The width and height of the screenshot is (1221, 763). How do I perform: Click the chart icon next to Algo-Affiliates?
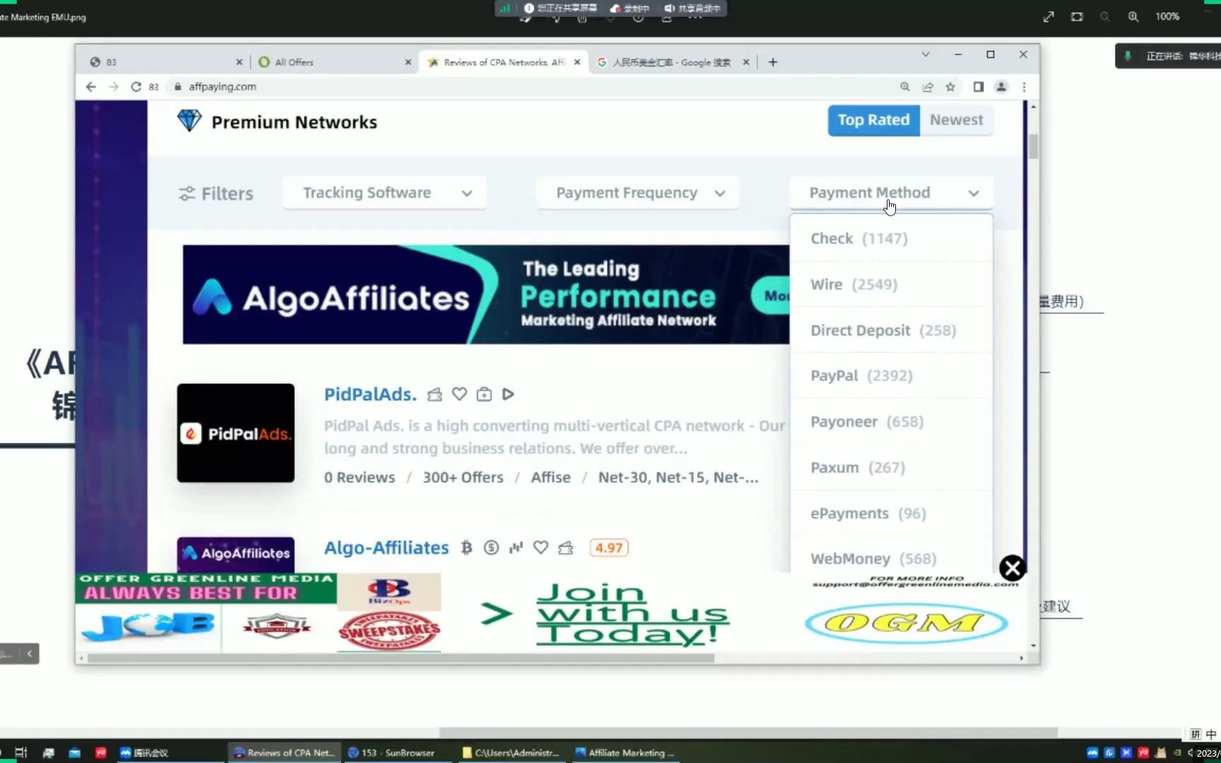tap(516, 548)
